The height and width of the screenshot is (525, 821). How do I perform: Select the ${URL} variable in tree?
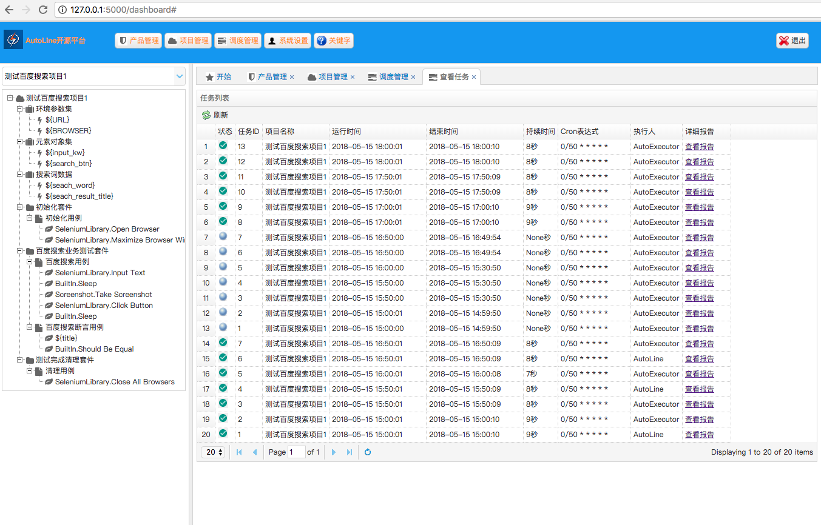[x=57, y=120]
